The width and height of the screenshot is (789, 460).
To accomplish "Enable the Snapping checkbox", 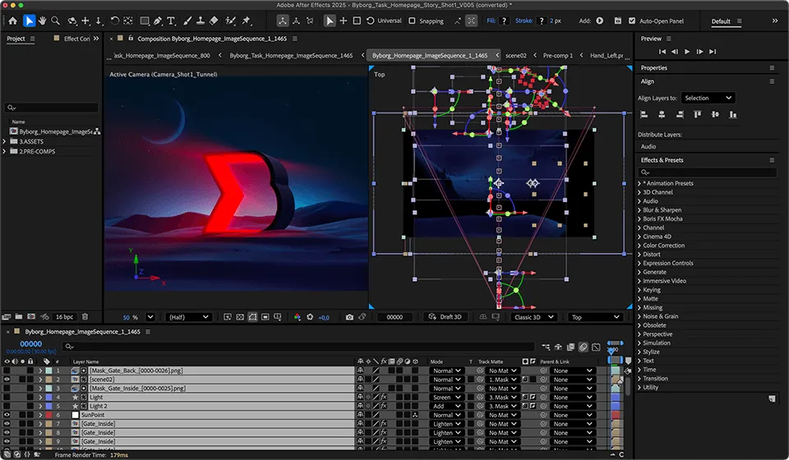I will click(x=412, y=21).
